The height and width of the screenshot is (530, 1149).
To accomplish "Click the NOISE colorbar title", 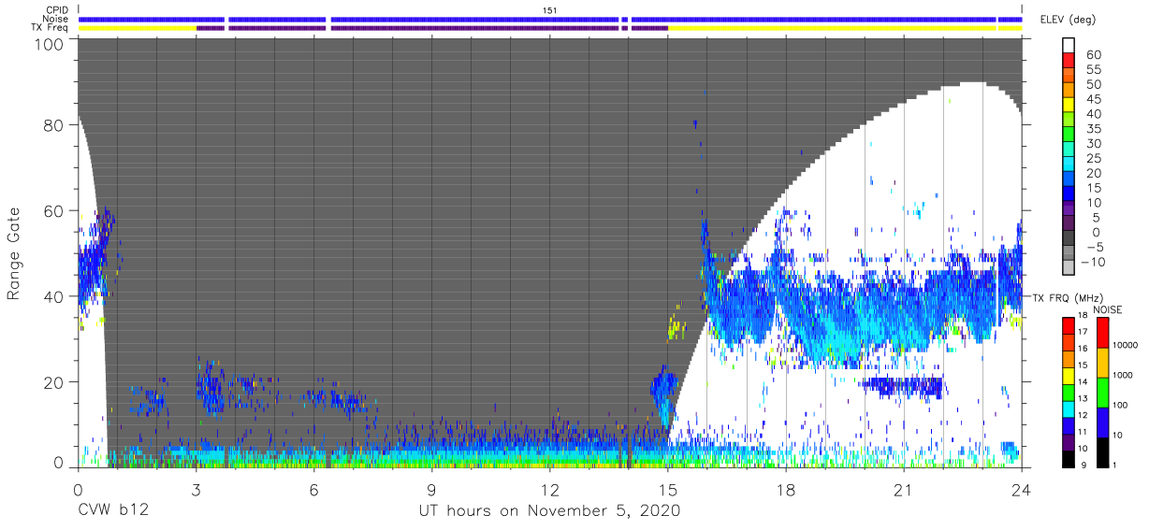I will pos(1107,309).
